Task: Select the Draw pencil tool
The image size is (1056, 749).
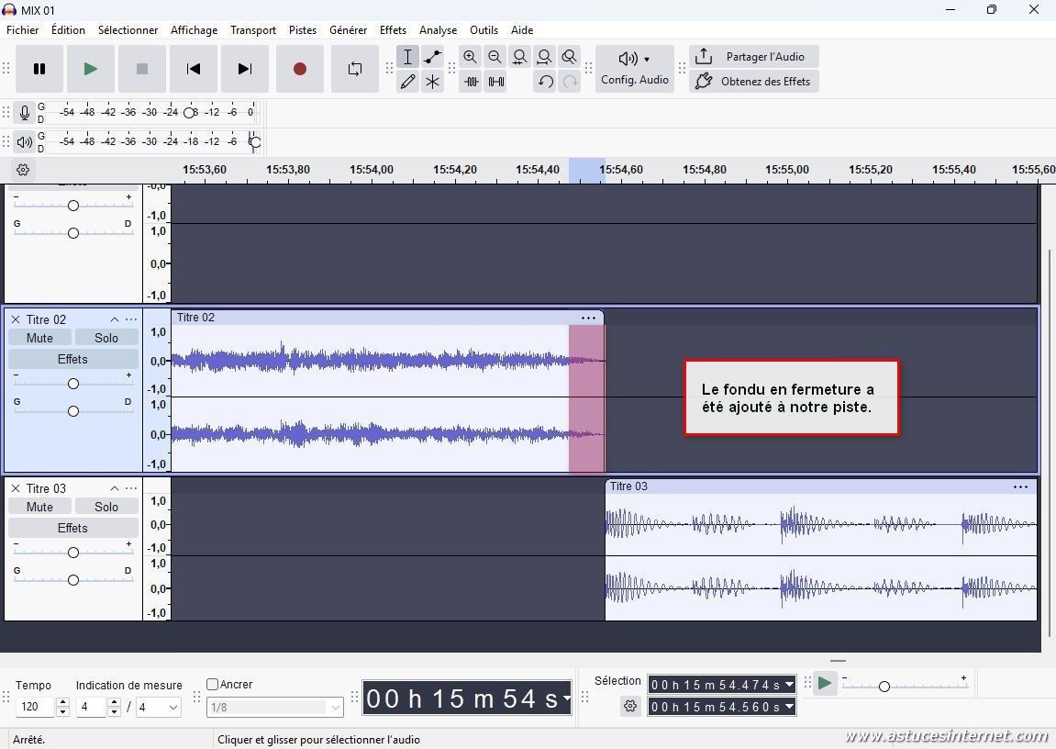Action: point(407,82)
